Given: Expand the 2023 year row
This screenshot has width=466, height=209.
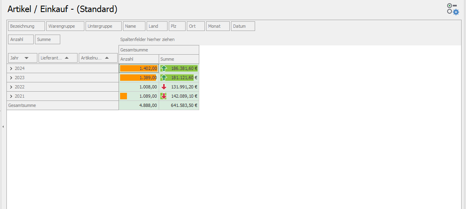Looking at the screenshot, I should [x=11, y=78].
